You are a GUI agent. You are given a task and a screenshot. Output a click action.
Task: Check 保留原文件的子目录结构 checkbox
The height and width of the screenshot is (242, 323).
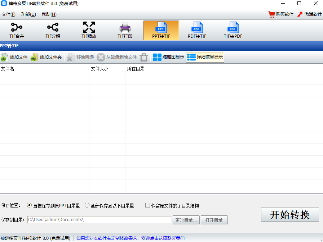coord(147,206)
